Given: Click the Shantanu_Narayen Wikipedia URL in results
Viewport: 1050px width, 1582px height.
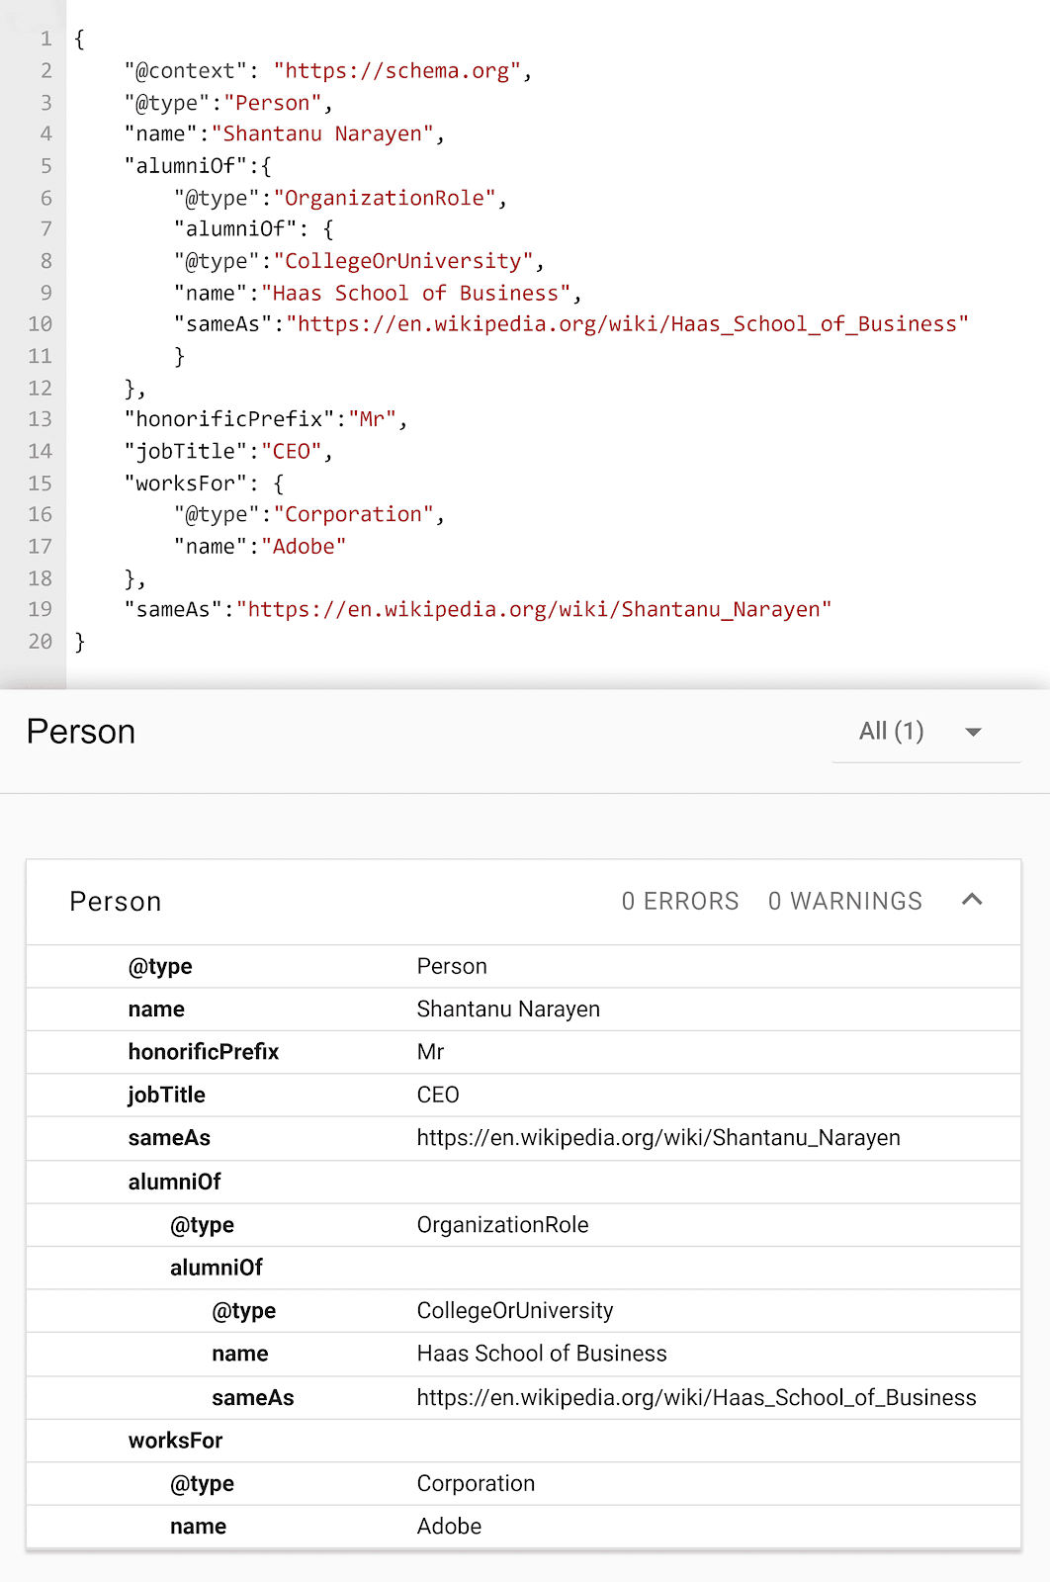Looking at the screenshot, I should click(x=658, y=1137).
